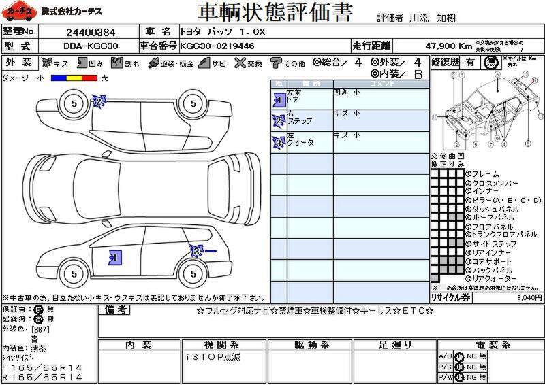Click dent marker 1 on lower car's door
Screen dimensions: 545x385
(114, 258)
